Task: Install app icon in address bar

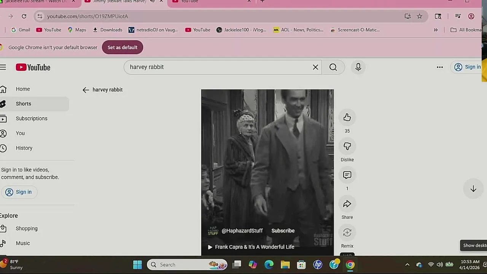Action: coord(407,16)
